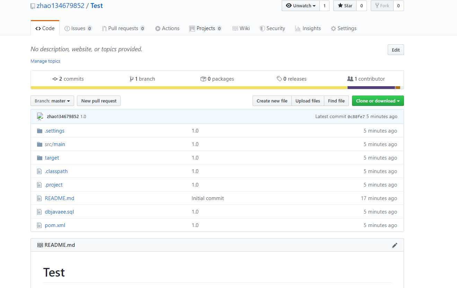The height and width of the screenshot is (288, 457).
Task: Open the 0 releases page
Action: tap(291, 79)
